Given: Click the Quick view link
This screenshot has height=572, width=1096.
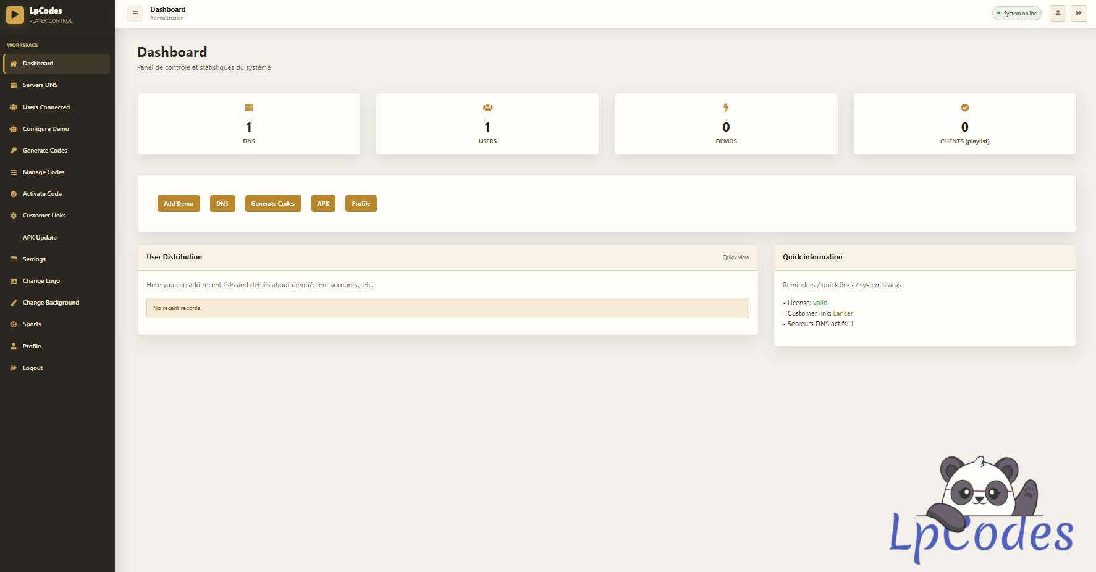Looking at the screenshot, I should (x=736, y=258).
